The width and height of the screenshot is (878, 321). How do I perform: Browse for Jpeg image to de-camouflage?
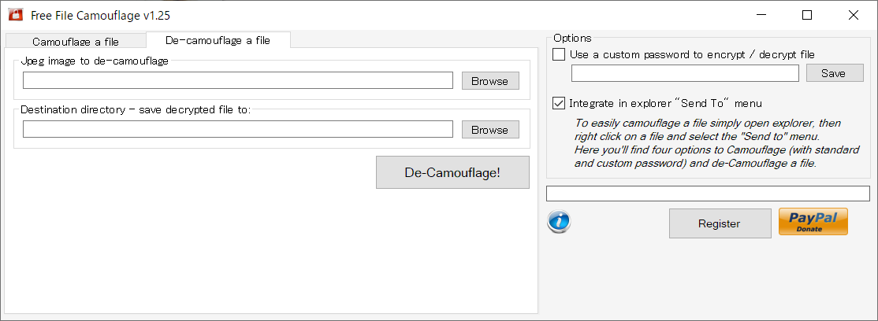tap(490, 80)
